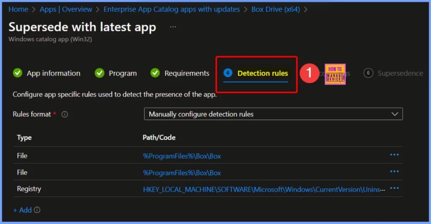Open the HKEY_LOCAL_MACHINE registry rule link
The width and height of the screenshot is (431, 224).
pyautogui.click(x=263, y=190)
